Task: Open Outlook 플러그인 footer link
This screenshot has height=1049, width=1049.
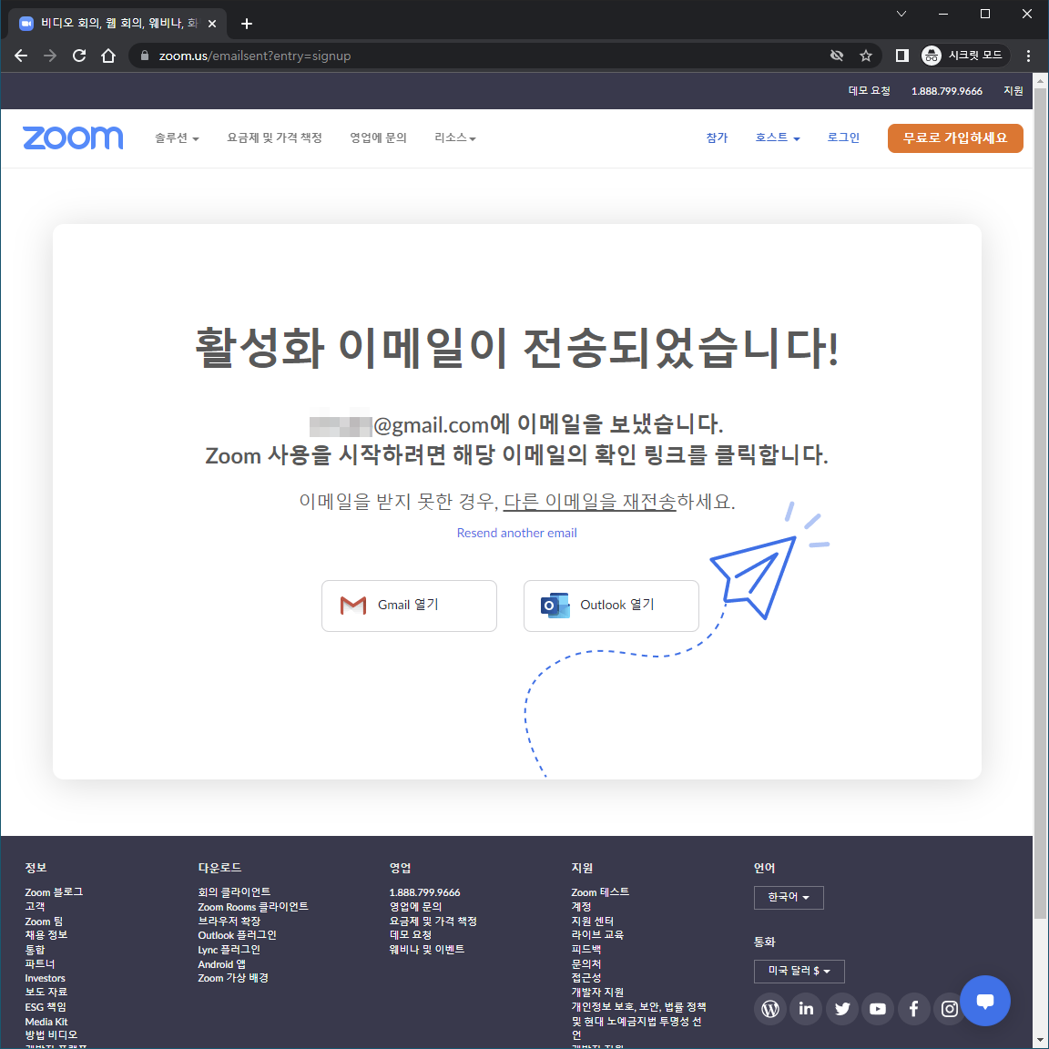Action: click(x=237, y=935)
